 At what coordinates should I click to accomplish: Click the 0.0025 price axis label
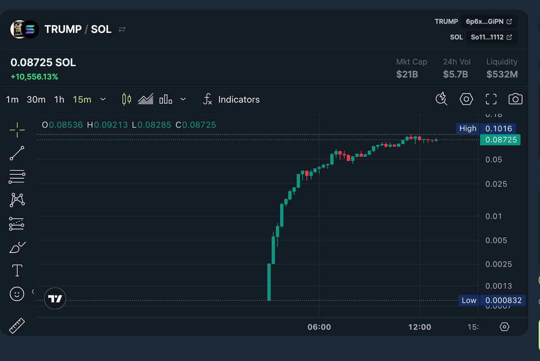(499, 264)
